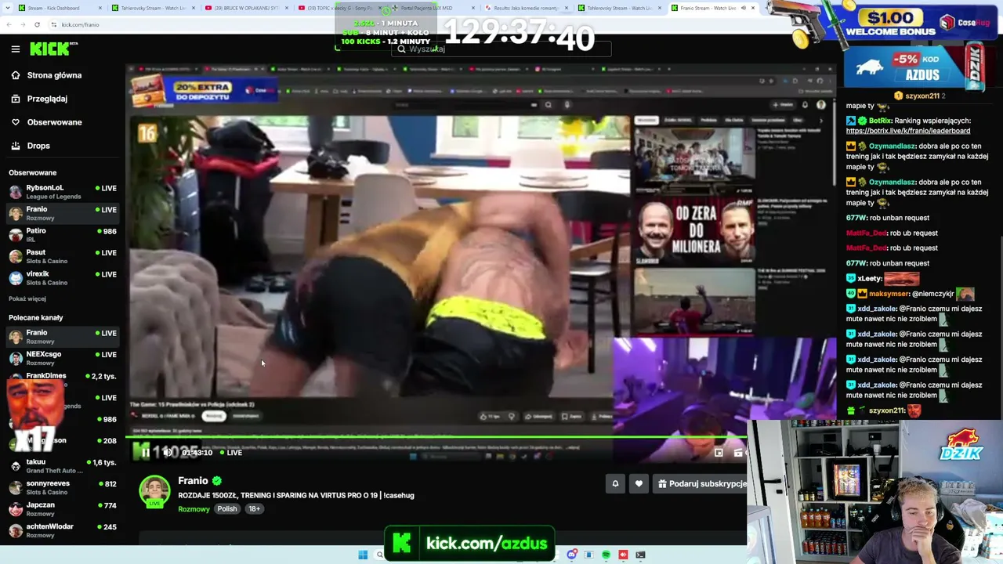Screen dimensions: 1003x564
Task: Open the Rozmowy category link
Action: 194,509
